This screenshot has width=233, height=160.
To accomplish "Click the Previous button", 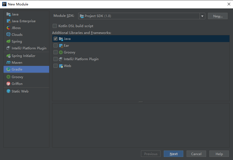I will pos(151,154).
